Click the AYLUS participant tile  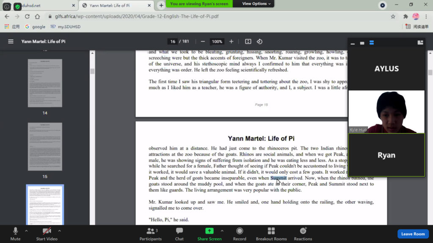(386, 69)
